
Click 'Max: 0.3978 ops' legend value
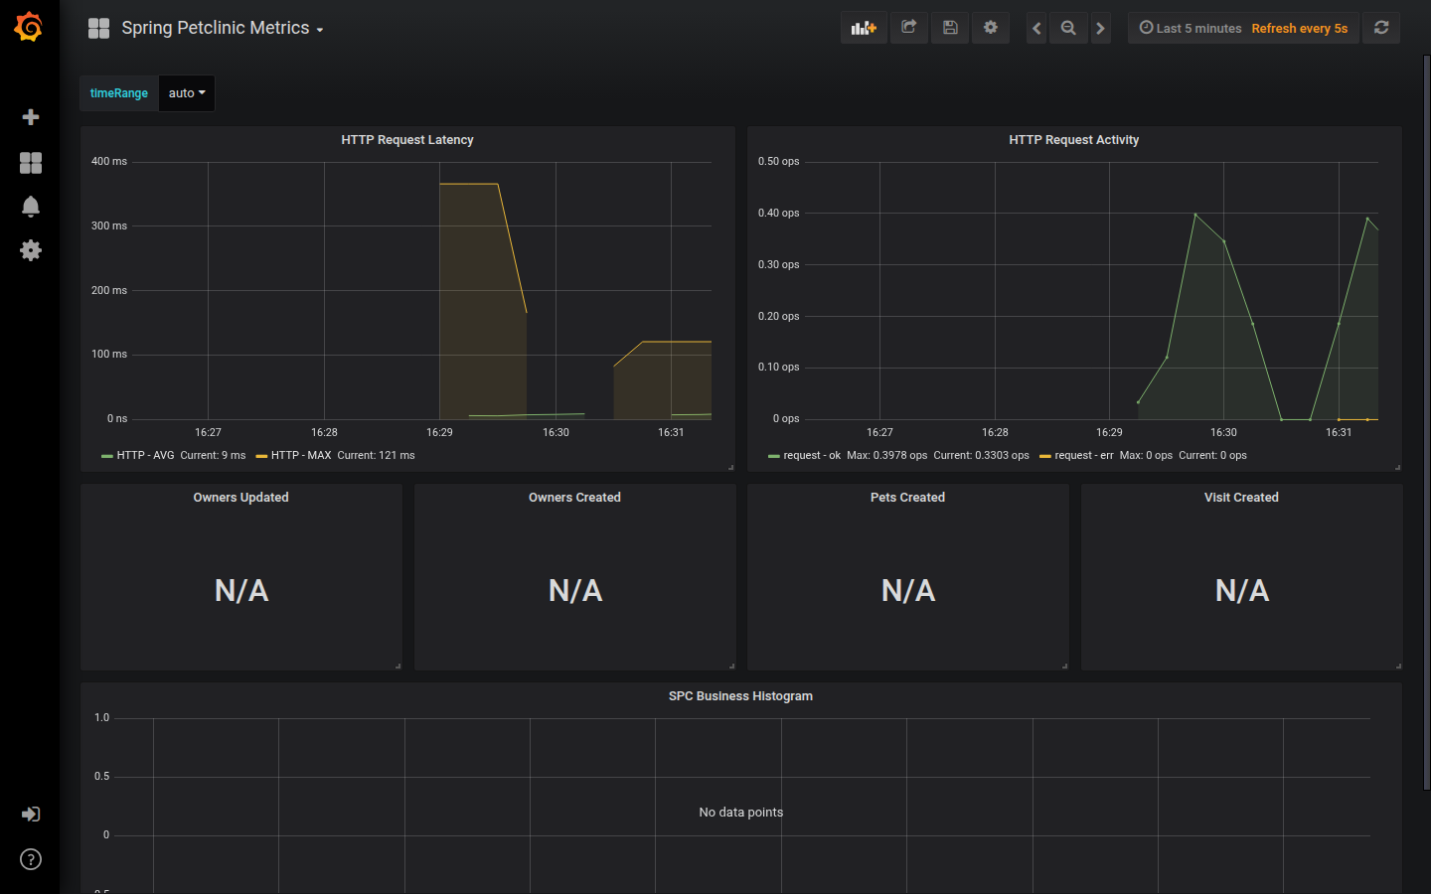pyautogui.click(x=886, y=456)
